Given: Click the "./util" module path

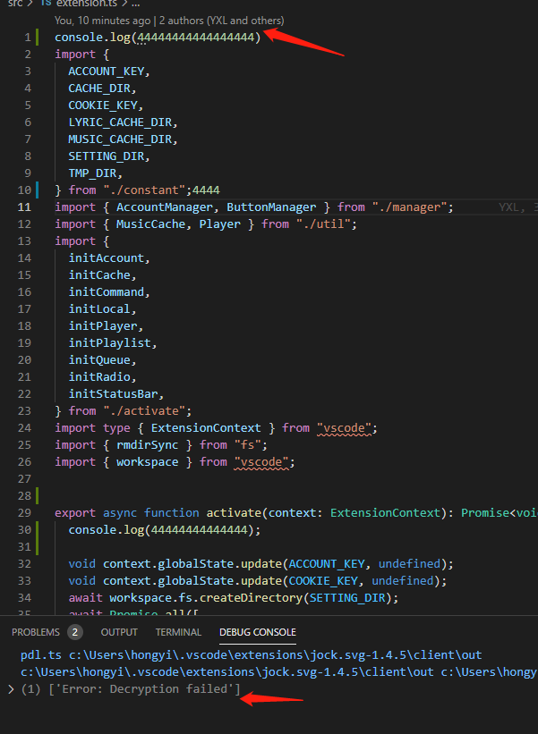Looking at the screenshot, I should click(x=323, y=224).
